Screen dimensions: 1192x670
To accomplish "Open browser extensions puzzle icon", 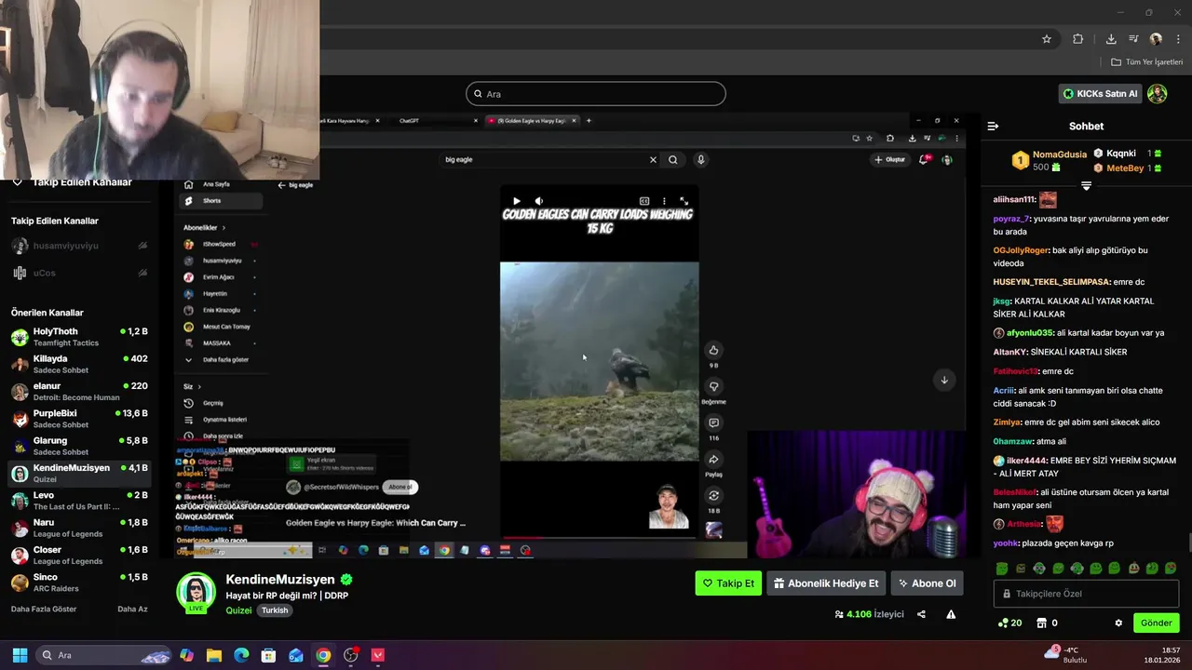I will [x=1077, y=39].
